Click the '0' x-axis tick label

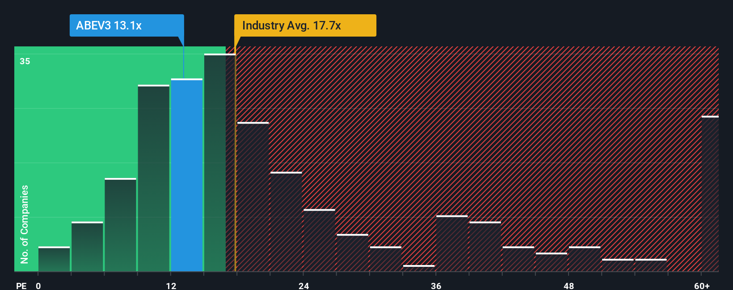[38, 286]
